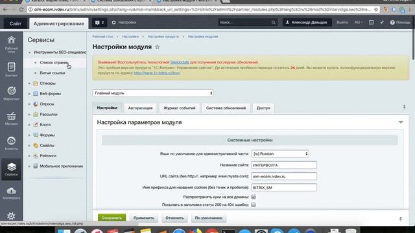Click the search magnifier icon
This screenshot has height=233, width=415.
pos(274,23)
